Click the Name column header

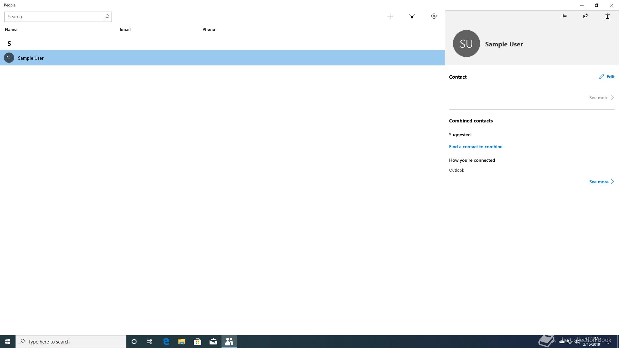pos(11,29)
